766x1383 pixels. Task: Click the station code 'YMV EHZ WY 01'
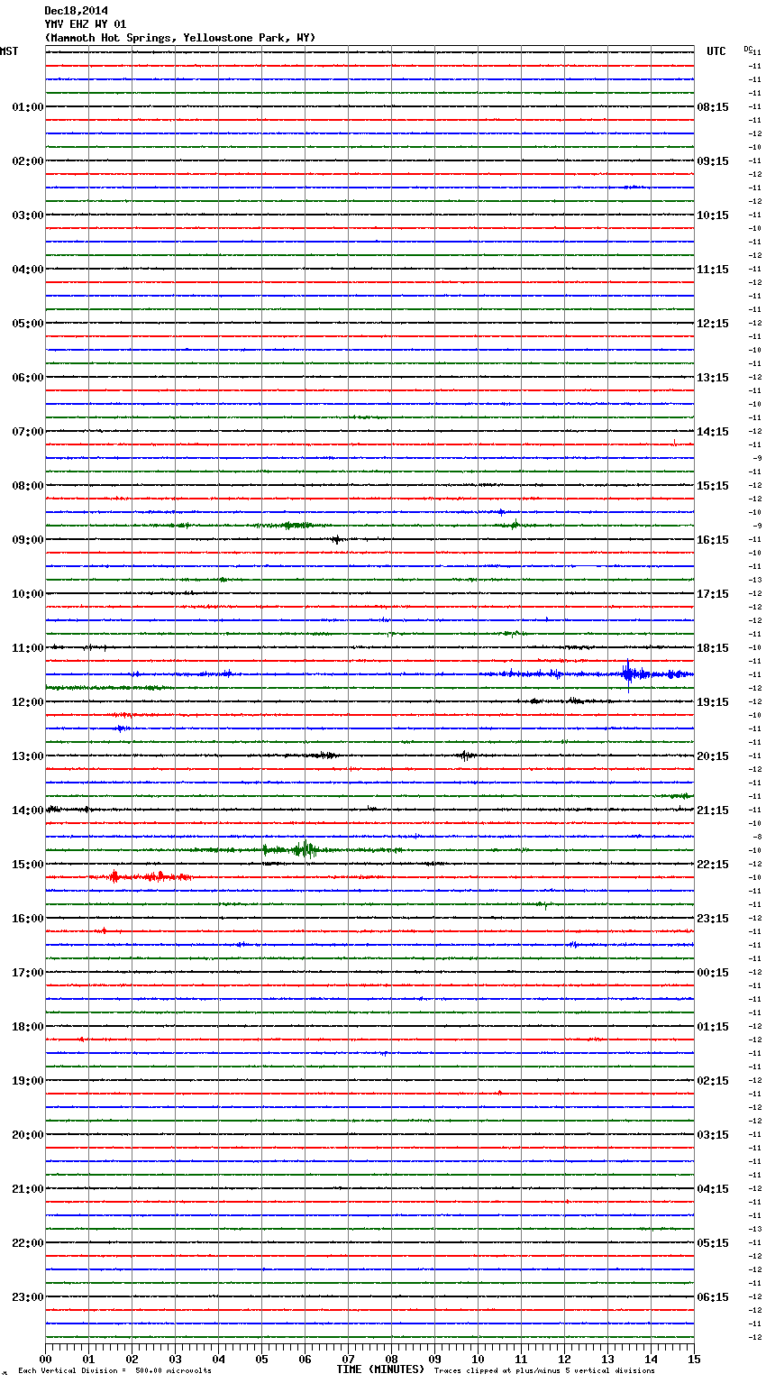point(86,24)
